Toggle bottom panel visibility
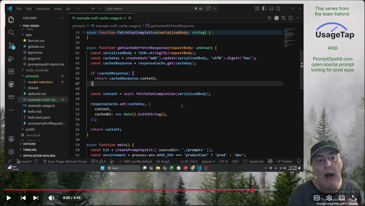 pos(271,8)
